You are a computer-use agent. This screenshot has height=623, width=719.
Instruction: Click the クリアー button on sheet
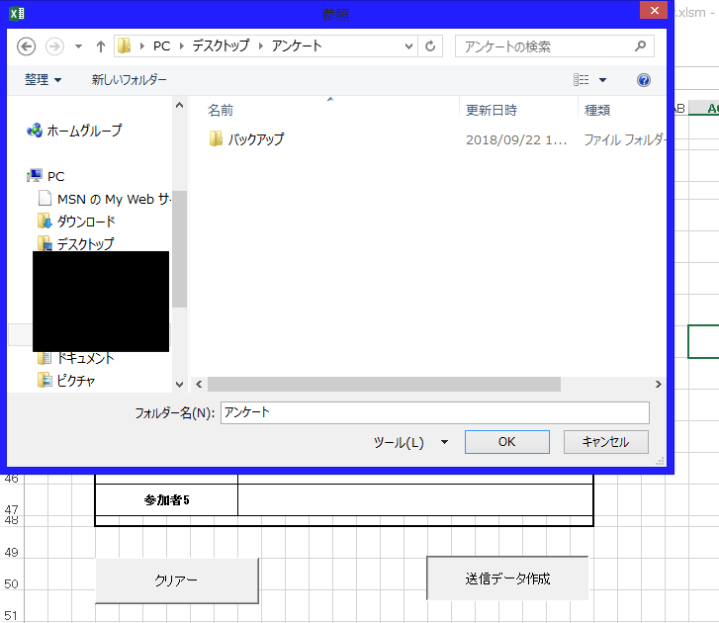coord(176,580)
